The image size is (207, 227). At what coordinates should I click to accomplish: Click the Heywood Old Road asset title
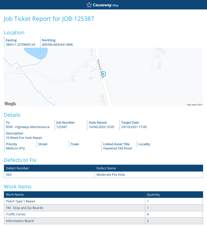(x=117, y=148)
